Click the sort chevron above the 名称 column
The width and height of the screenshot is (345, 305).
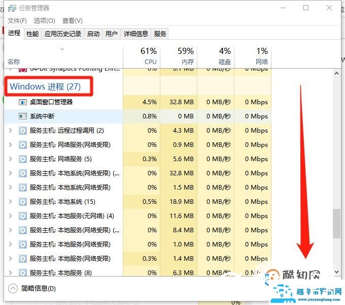62,49
